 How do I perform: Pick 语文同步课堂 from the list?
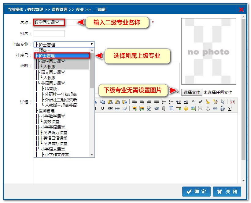(53, 72)
